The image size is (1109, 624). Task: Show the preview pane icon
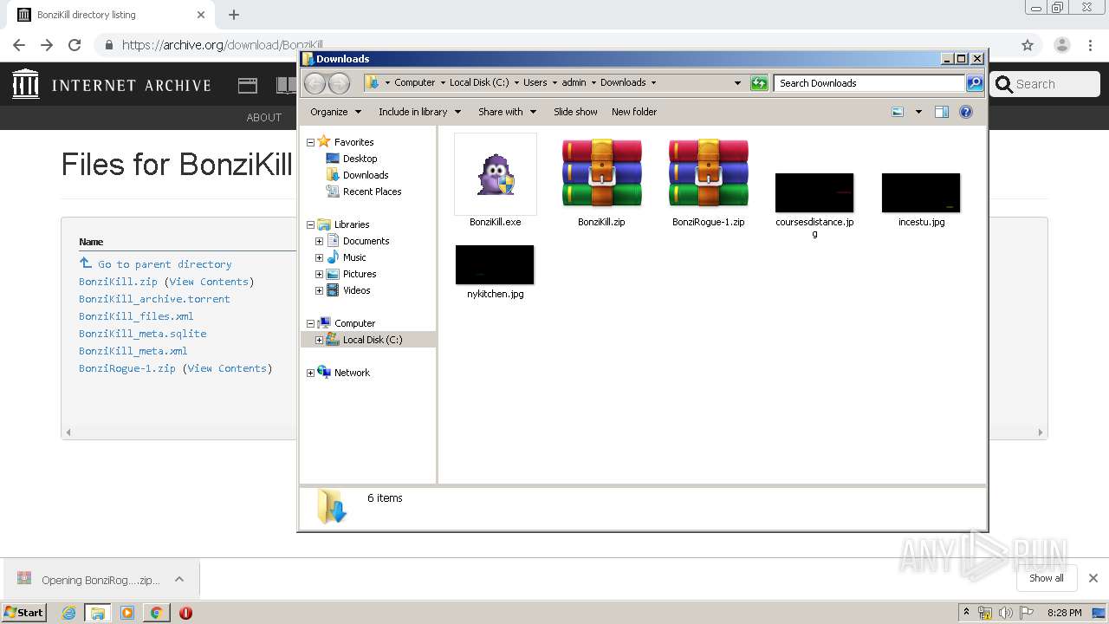942,112
